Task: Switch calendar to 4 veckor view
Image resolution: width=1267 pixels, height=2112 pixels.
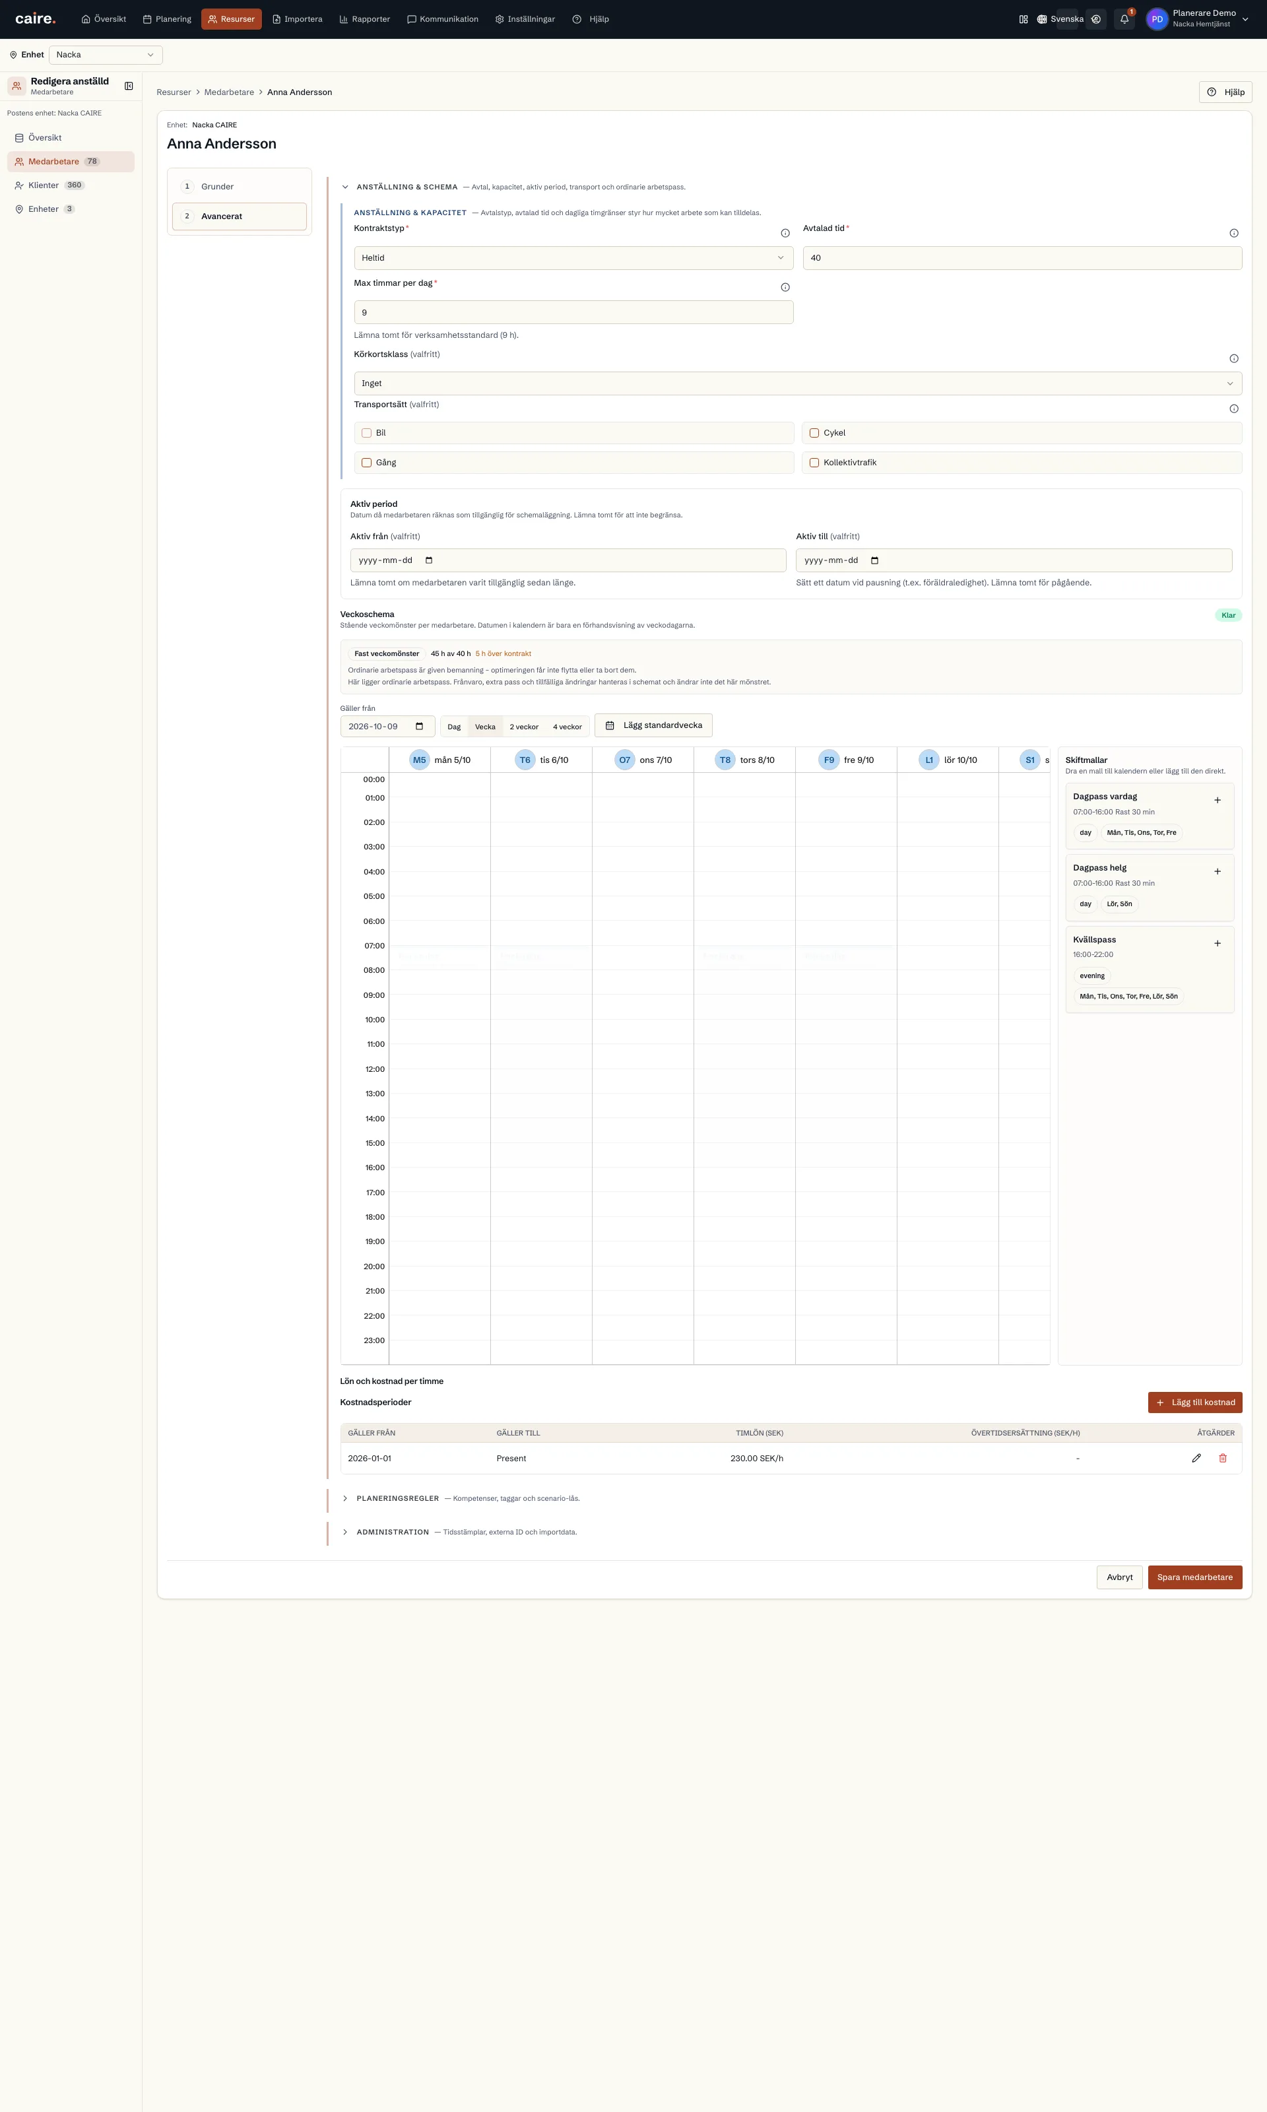Action: click(567, 727)
